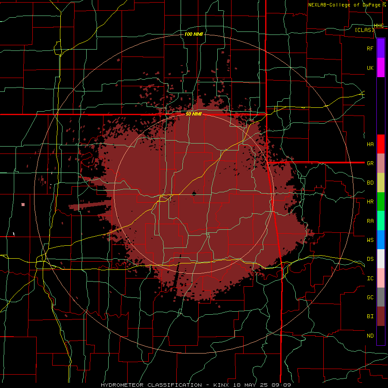The height and width of the screenshot is (388, 388).
Task: Click the 10 MAY 25 date text
Action: click(250, 385)
